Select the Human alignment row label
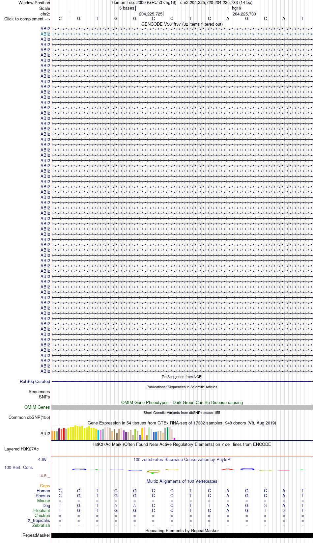The width and height of the screenshot is (313, 543). click(43, 491)
